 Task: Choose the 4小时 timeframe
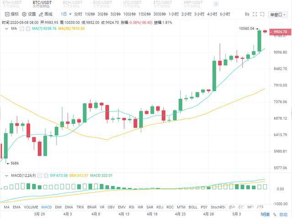tap(212, 14)
